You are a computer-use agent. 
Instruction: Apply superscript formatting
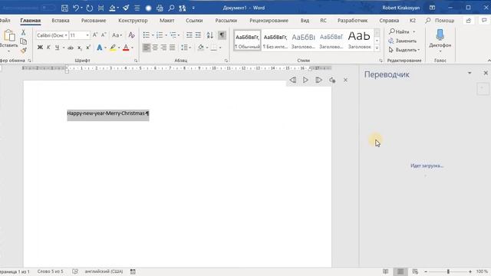(88, 48)
